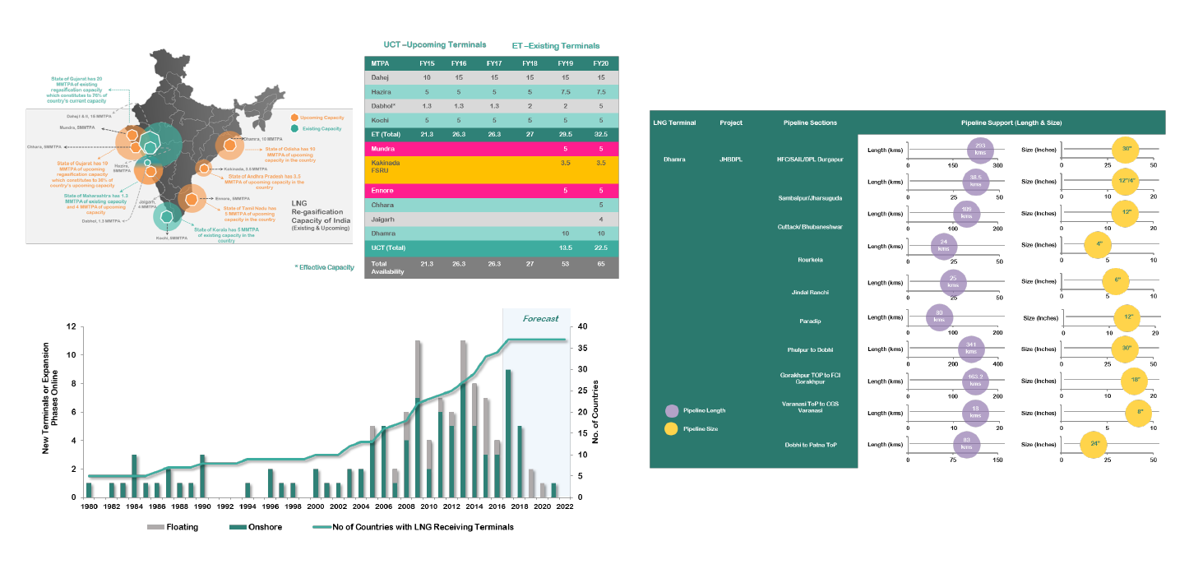This screenshot has height=578, width=1189.
Task: Click the 18" yellow size bubble
Action: coord(1135,381)
